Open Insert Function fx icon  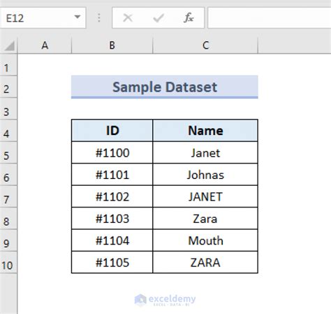(189, 17)
